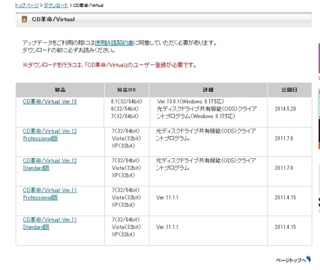Click the トップページ breadcrumb link
Image resolution: width=320 pixels, height=270 pixels.
click(27, 6)
